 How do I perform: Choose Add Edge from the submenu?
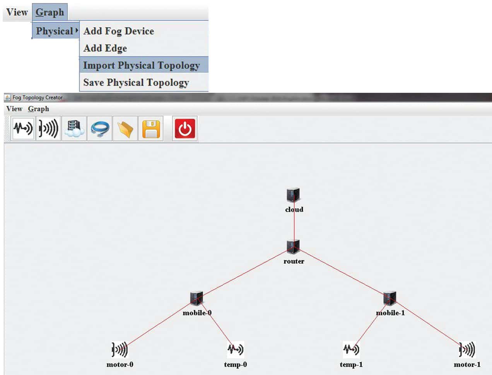[105, 48]
